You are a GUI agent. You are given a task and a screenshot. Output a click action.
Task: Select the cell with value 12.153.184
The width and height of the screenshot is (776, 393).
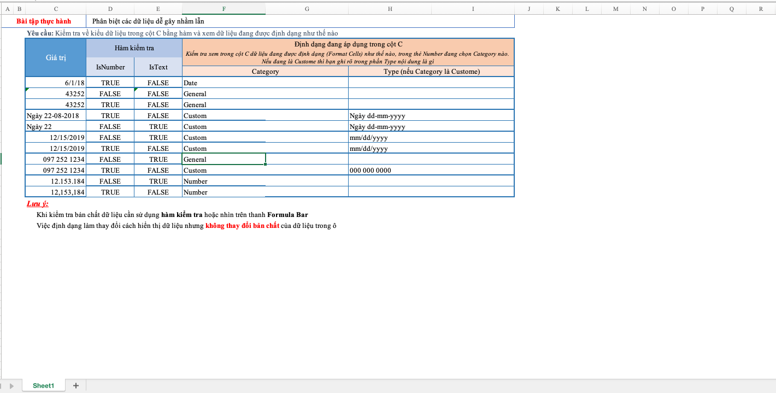(56, 181)
